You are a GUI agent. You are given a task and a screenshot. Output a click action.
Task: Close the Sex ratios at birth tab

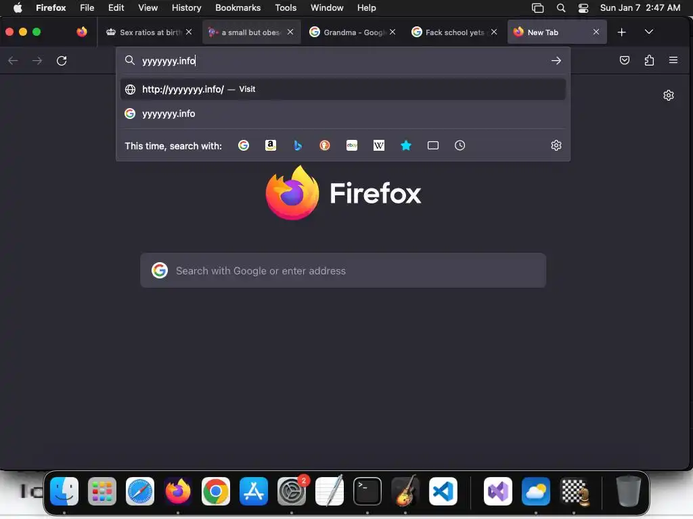point(189,32)
